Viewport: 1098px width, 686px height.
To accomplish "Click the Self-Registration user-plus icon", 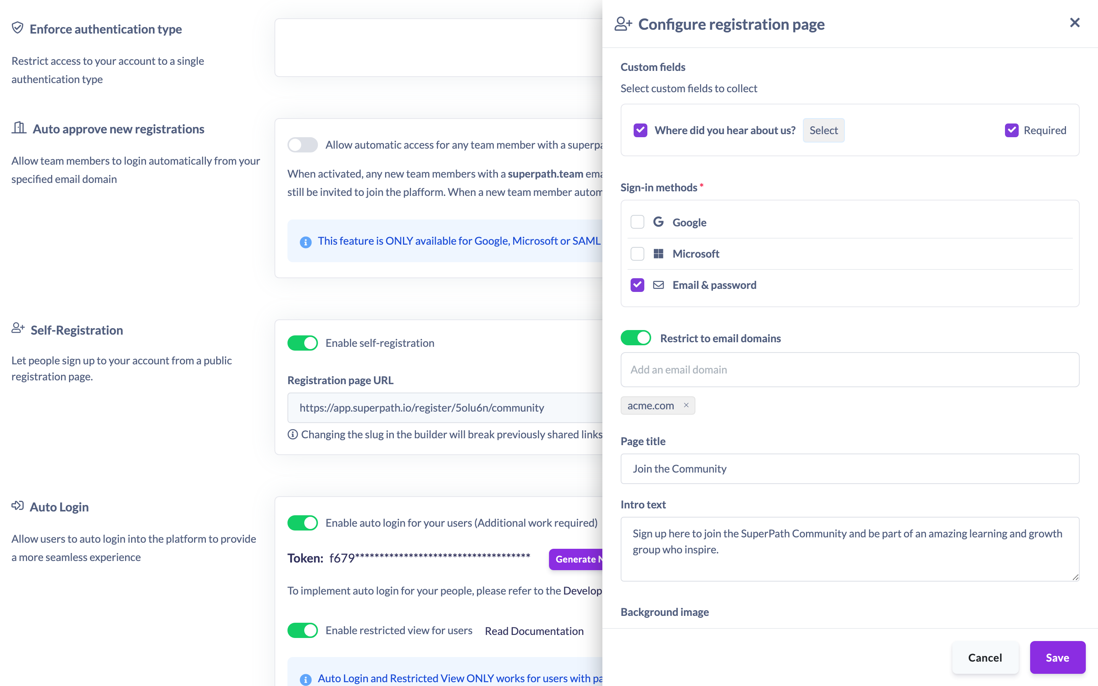I will click(18, 328).
